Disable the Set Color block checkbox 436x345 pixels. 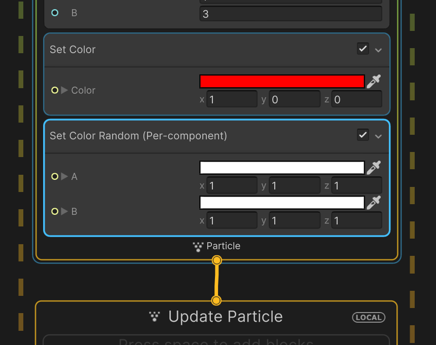pyautogui.click(x=363, y=49)
